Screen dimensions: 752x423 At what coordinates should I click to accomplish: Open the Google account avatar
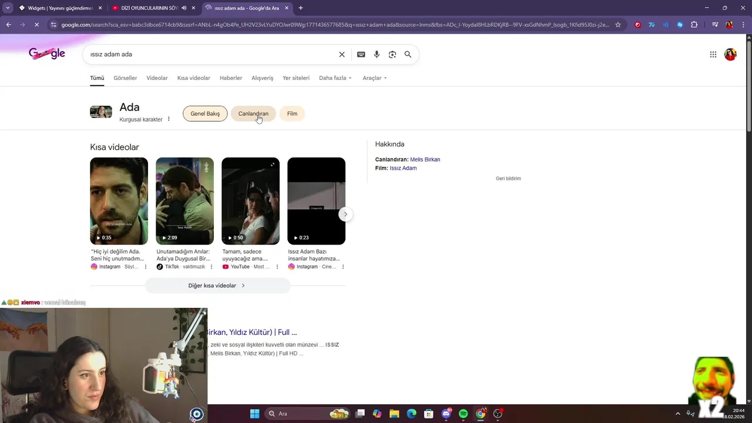click(730, 54)
